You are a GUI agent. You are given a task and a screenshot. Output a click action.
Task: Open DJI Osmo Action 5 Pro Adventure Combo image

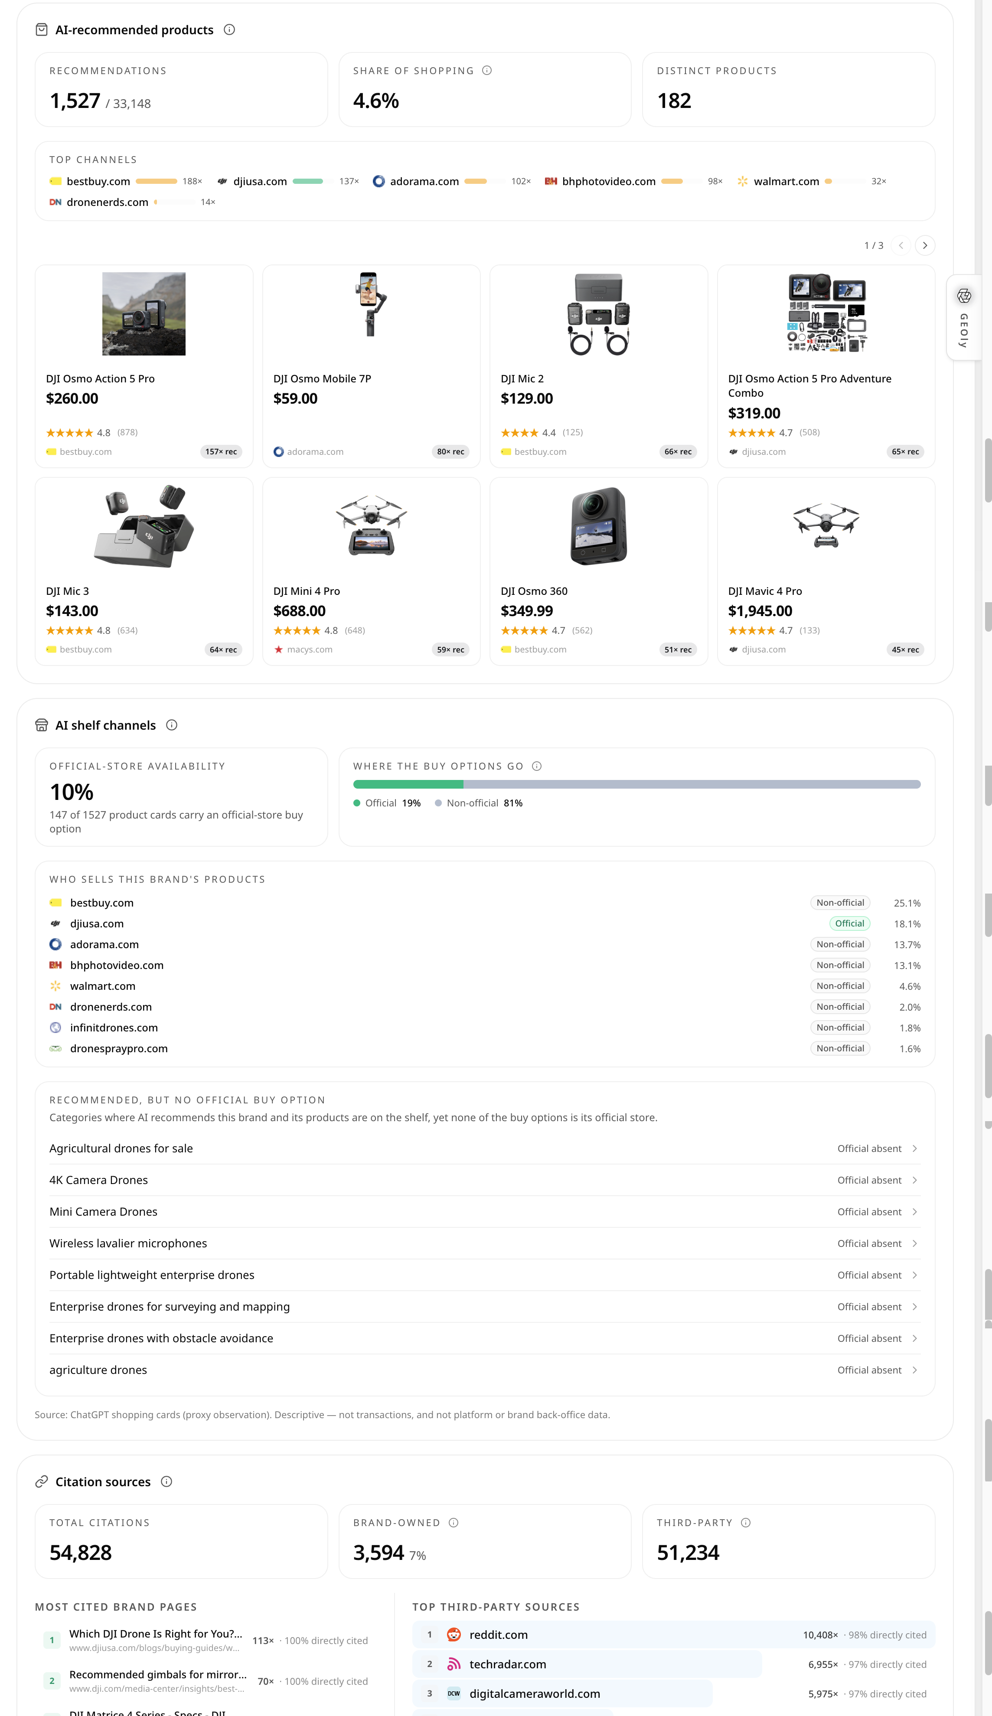(826, 313)
